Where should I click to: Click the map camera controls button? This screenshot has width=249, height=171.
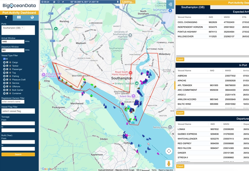(x=169, y=151)
